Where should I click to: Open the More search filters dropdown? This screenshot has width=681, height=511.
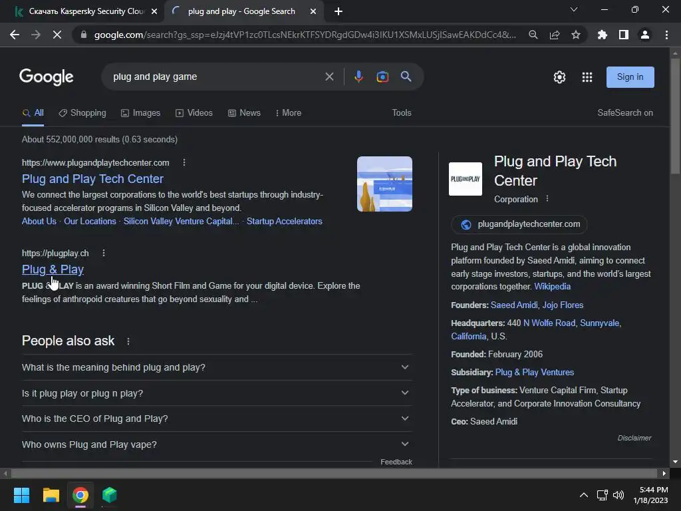pyautogui.click(x=289, y=112)
